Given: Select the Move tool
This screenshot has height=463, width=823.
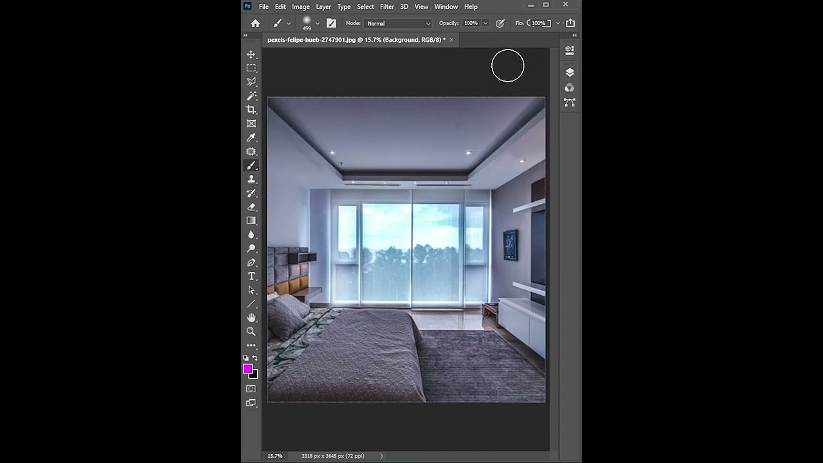Looking at the screenshot, I should [251, 55].
